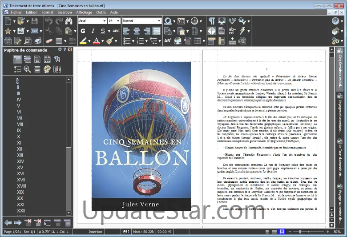Click the AB superscript footnote icon
This screenshot has height=237, width=347.
click(168, 41)
